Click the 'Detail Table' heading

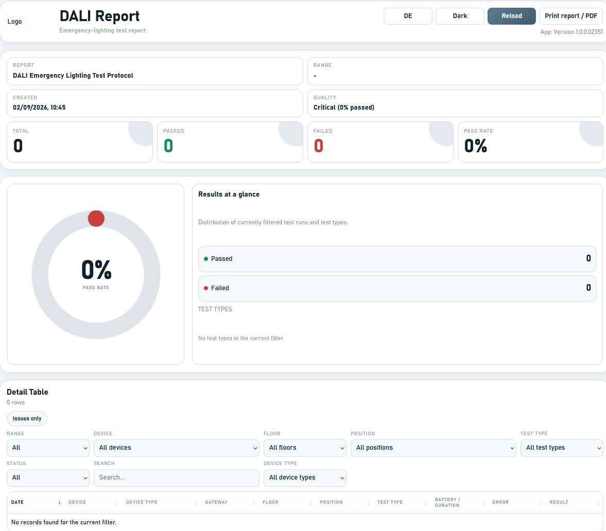coord(27,392)
